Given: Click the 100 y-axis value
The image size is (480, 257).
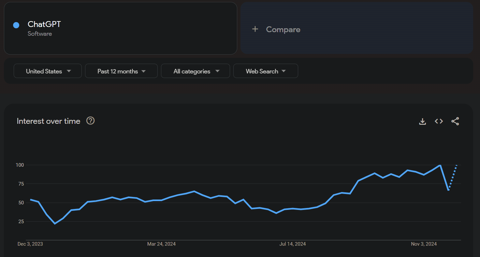Looking at the screenshot, I should [x=20, y=165].
